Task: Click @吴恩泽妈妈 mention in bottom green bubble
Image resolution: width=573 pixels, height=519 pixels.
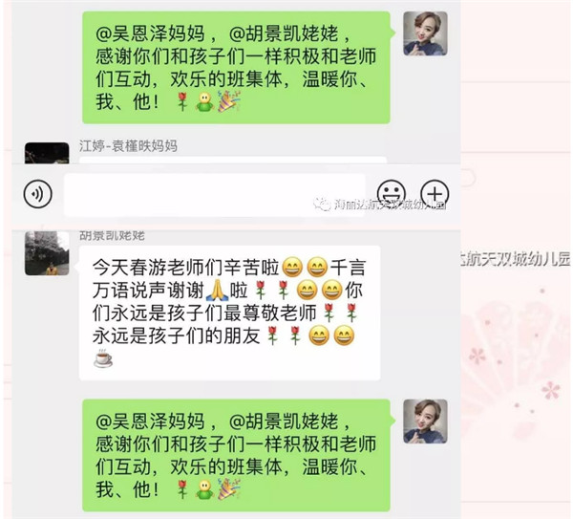Action: [150, 422]
